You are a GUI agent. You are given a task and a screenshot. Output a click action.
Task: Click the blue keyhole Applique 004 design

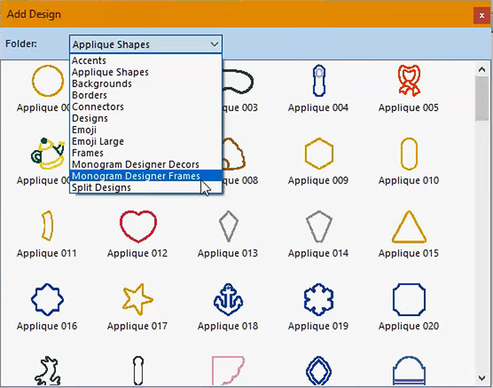click(x=319, y=81)
